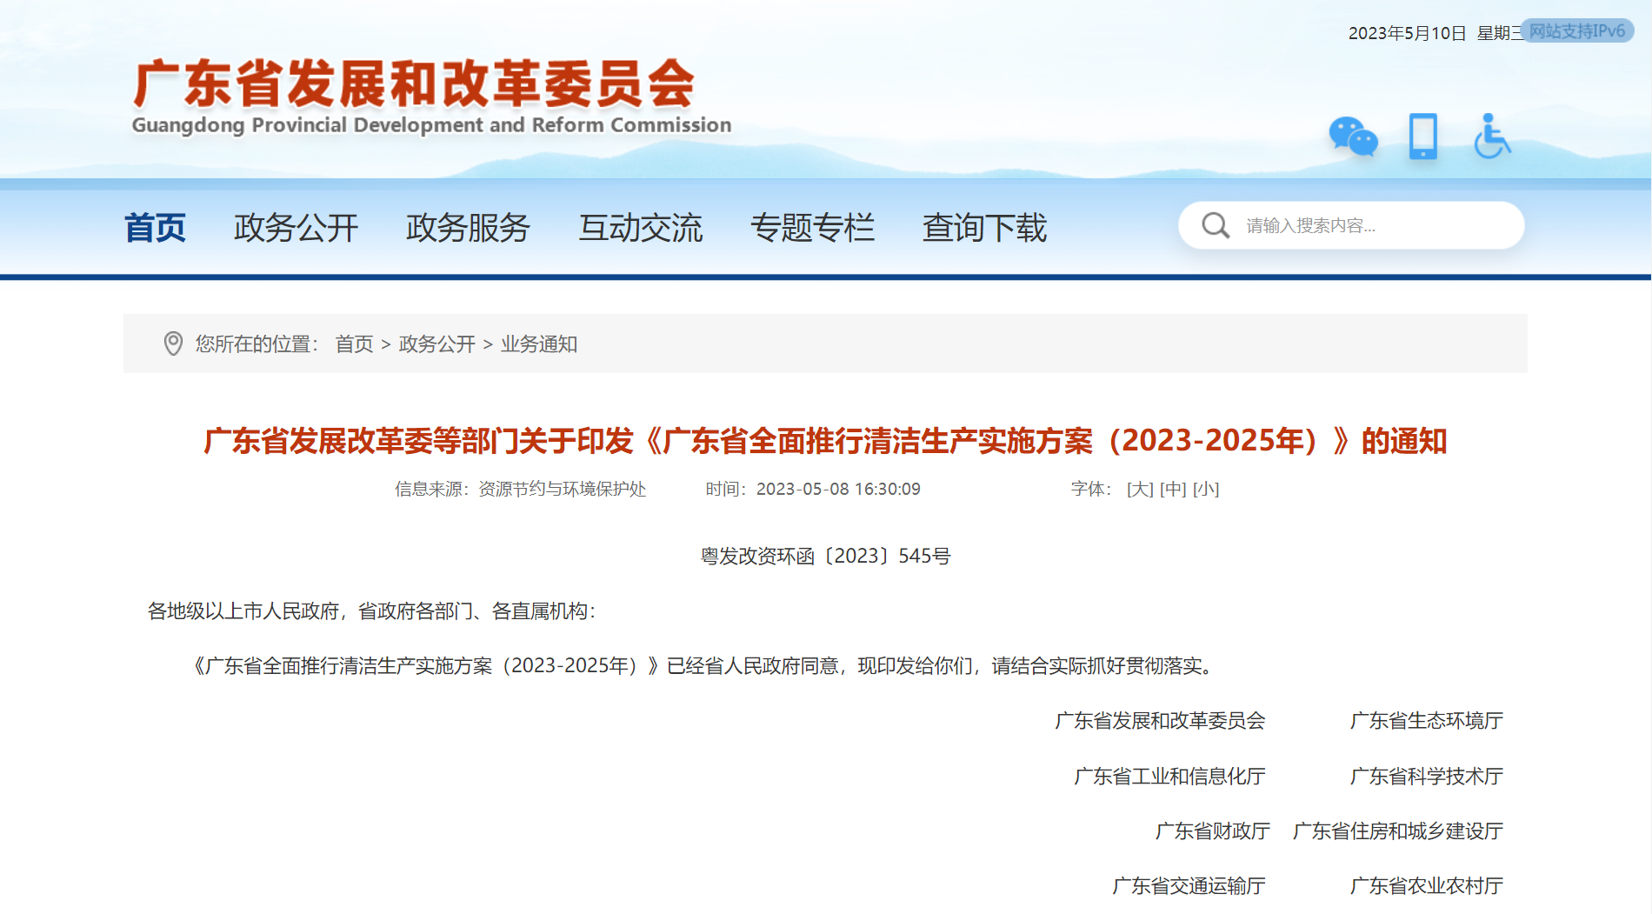
Task: Click the body sentence about 已经省人民政府同意
Action: (702, 666)
